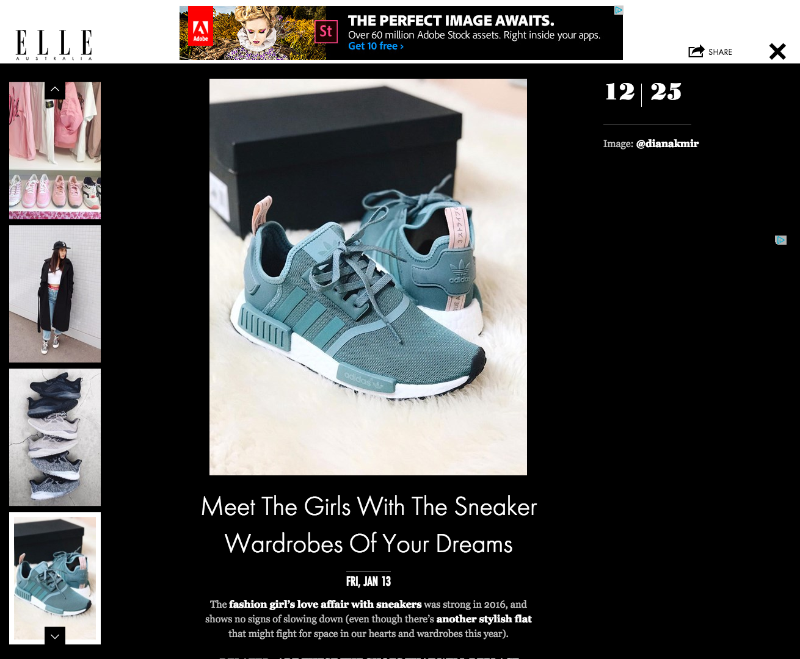
Task: Click the main teal sneaker photo
Action: (x=368, y=277)
